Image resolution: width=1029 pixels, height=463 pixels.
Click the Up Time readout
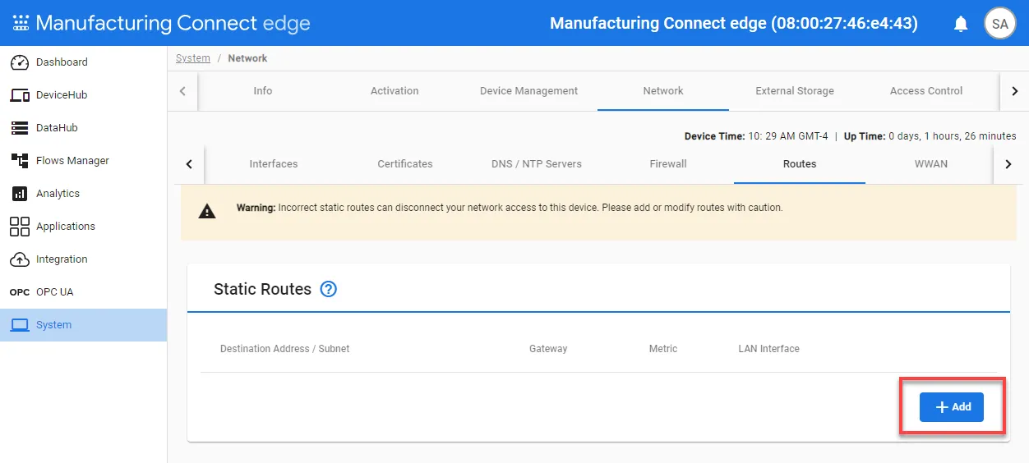(x=930, y=136)
